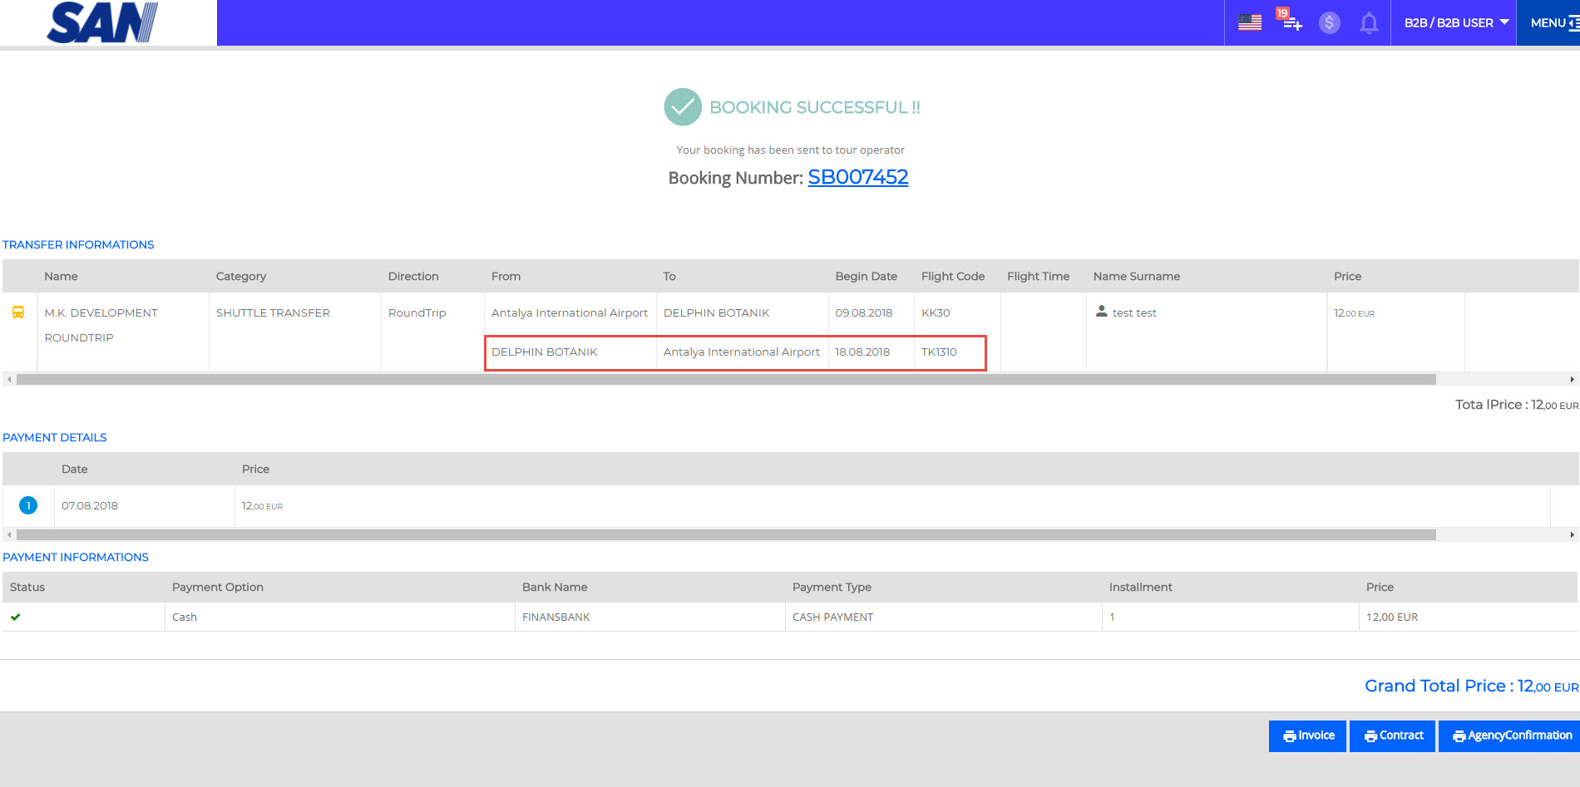Click the SAN logo
This screenshot has width=1580, height=787.
coord(102,22)
